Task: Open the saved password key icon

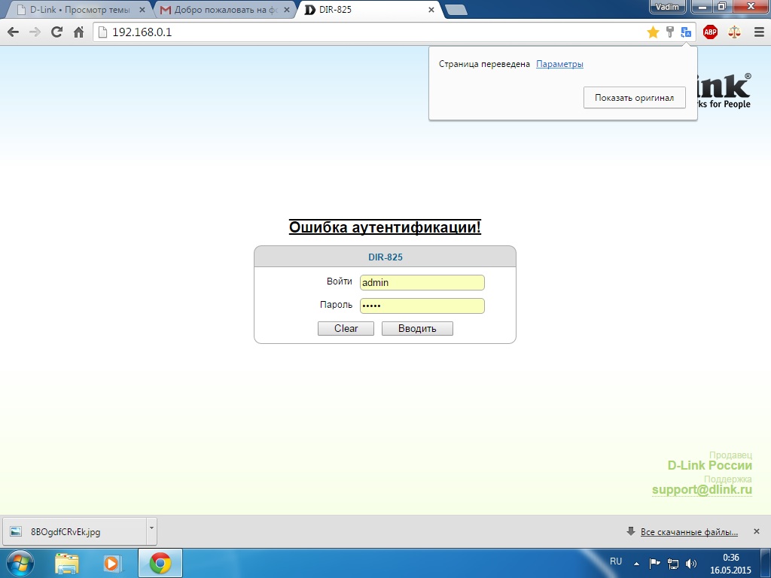Action: tap(669, 32)
